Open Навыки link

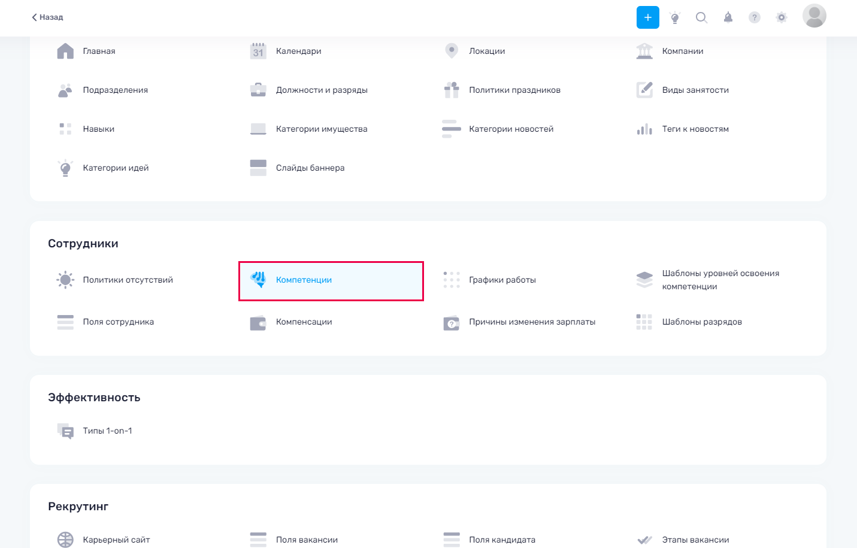pos(99,129)
